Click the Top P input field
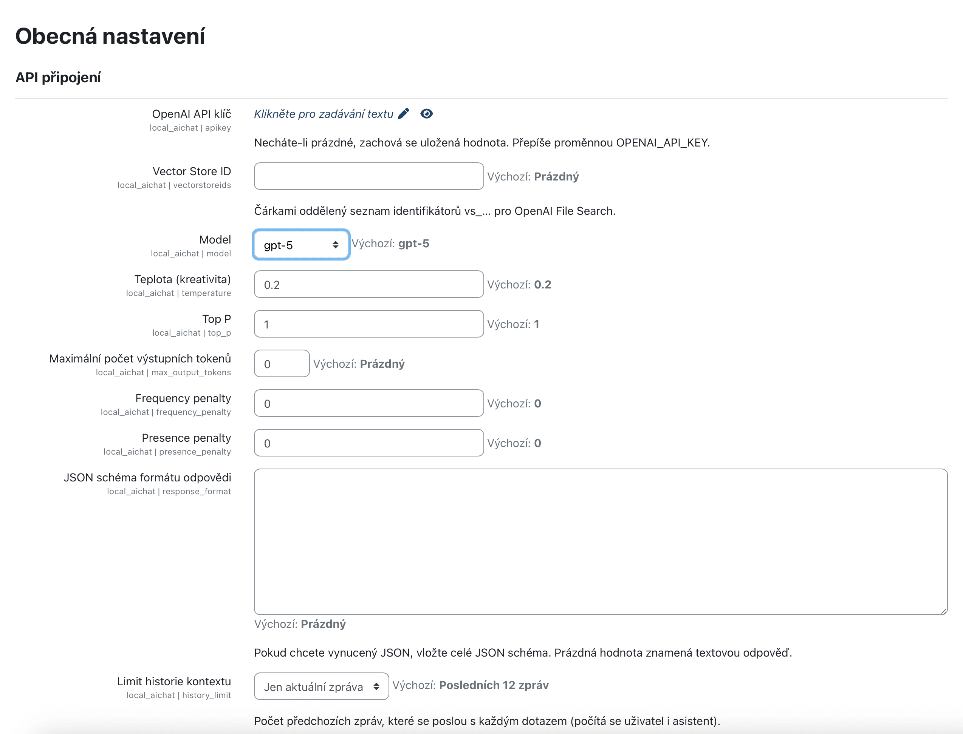Image resolution: width=963 pixels, height=734 pixels. [368, 324]
